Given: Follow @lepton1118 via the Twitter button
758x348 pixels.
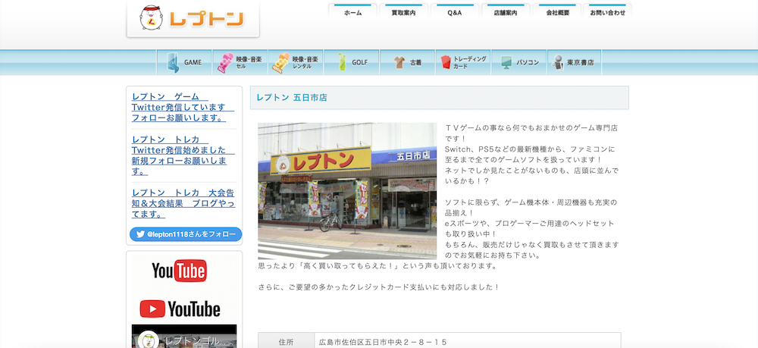Looking at the screenshot, I should pyautogui.click(x=186, y=235).
